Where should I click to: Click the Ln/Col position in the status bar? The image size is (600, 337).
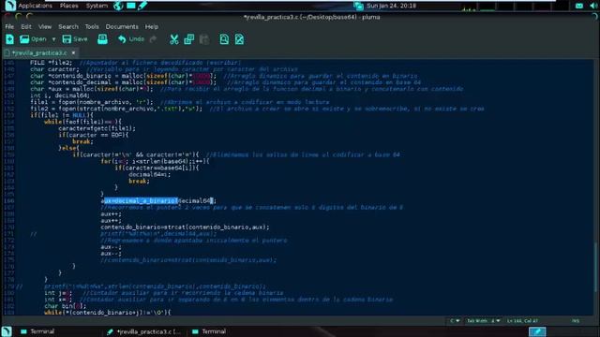point(523,321)
